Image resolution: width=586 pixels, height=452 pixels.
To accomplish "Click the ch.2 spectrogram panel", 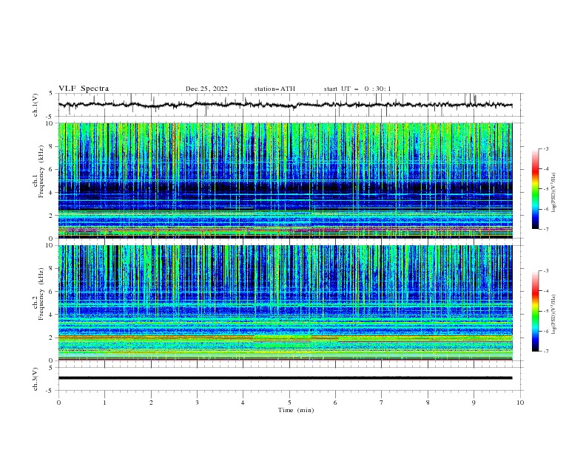I will (286, 303).
